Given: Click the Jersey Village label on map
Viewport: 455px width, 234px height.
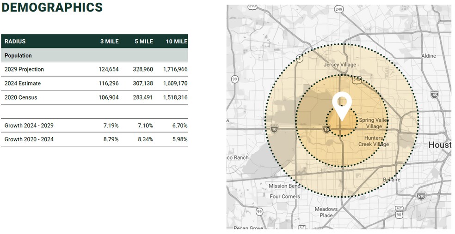Looking at the screenshot, I should pyautogui.click(x=340, y=65).
